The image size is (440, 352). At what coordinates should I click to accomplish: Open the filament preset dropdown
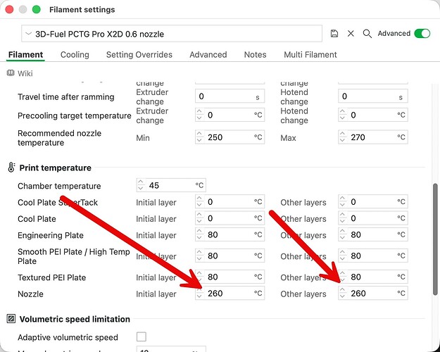coord(172,34)
